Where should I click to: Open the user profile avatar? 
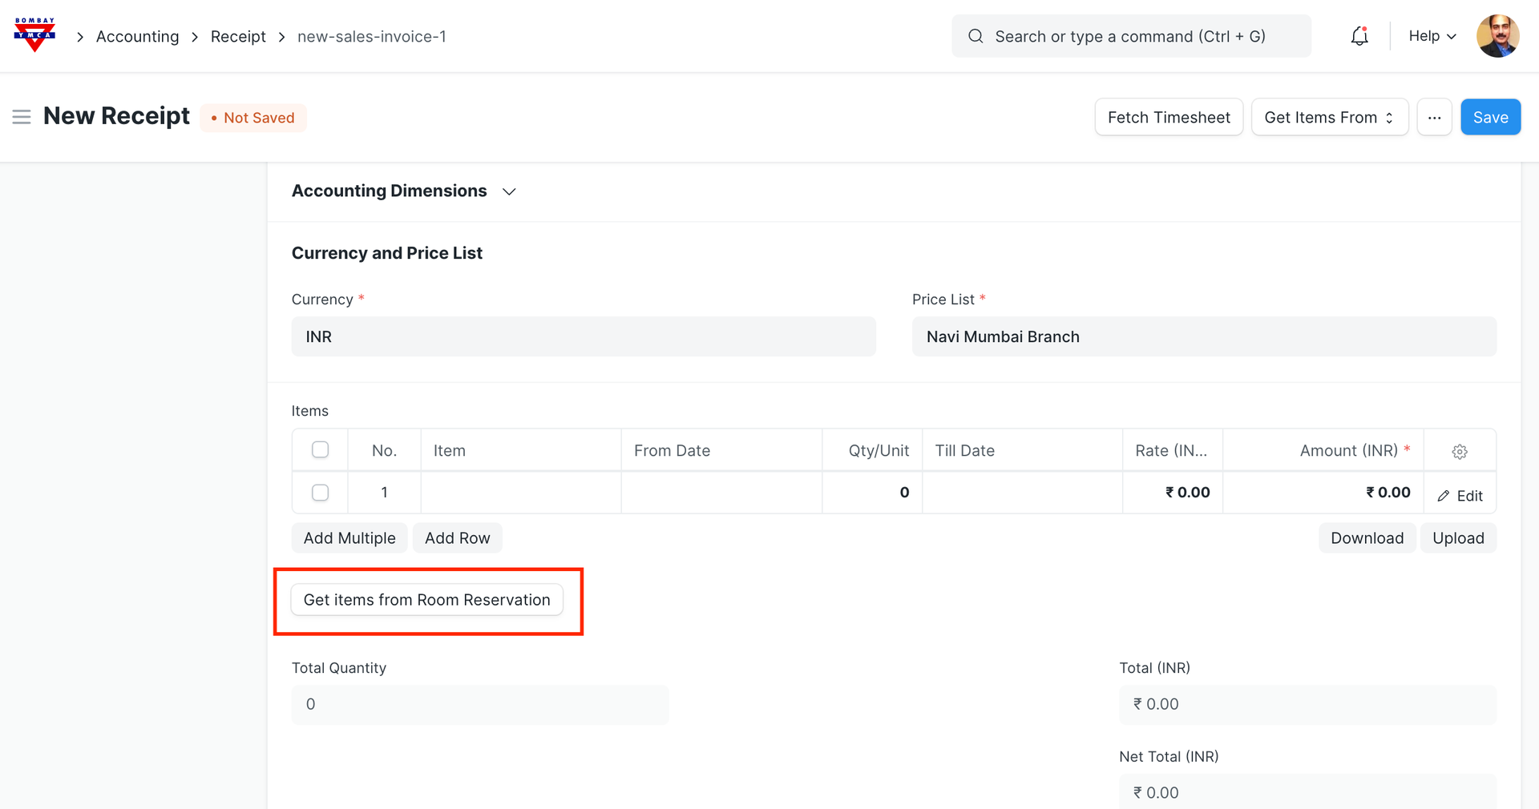(x=1497, y=36)
